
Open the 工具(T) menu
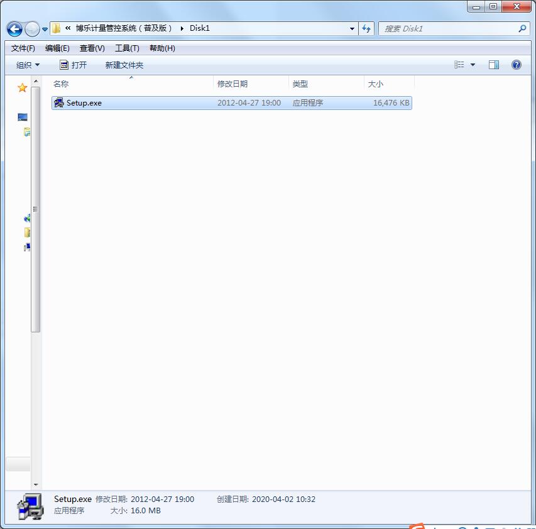(x=127, y=48)
